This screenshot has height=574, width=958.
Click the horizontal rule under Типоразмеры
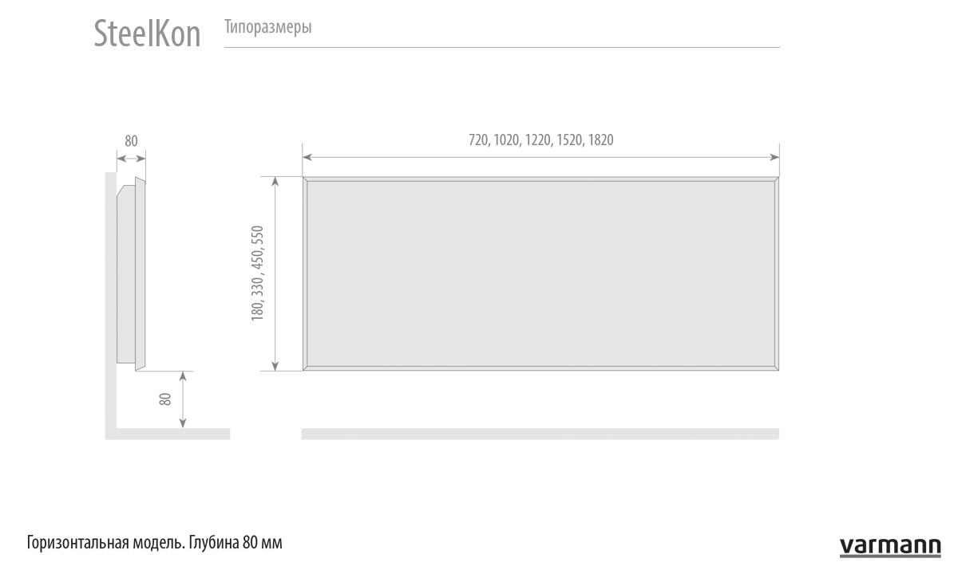coord(501,48)
